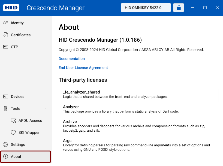Open the Documentation link
Screen dimensions: 223x166
click(72, 59)
